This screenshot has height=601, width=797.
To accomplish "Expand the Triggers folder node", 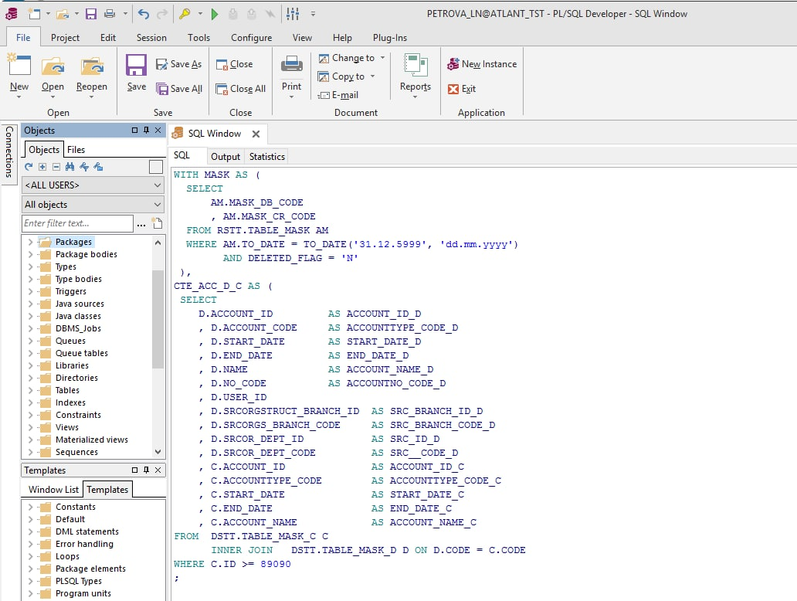I will click(30, 291).
